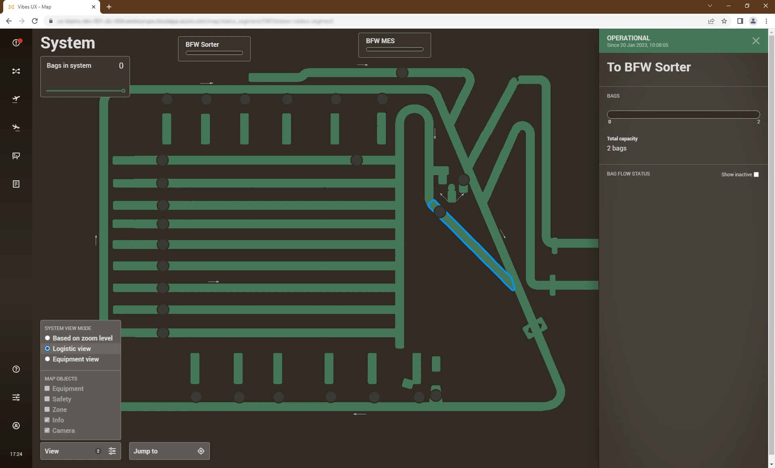
Task: Click the share page icon
Action: pos(711,21)
